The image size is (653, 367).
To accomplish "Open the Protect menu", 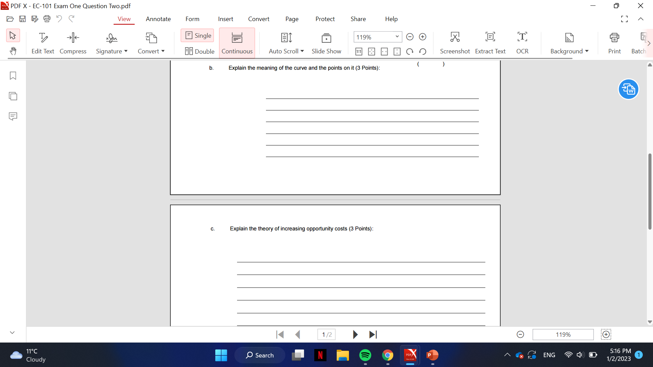I will (x=325, y=19).
